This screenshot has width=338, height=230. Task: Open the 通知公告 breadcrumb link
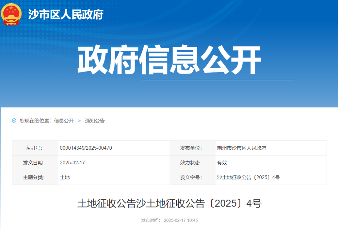pos(95,121)
